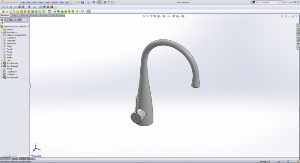Viewport: 300px width, 163px height.
Task: Switch to the Model tab at bottom
Action: coord(15,159)
